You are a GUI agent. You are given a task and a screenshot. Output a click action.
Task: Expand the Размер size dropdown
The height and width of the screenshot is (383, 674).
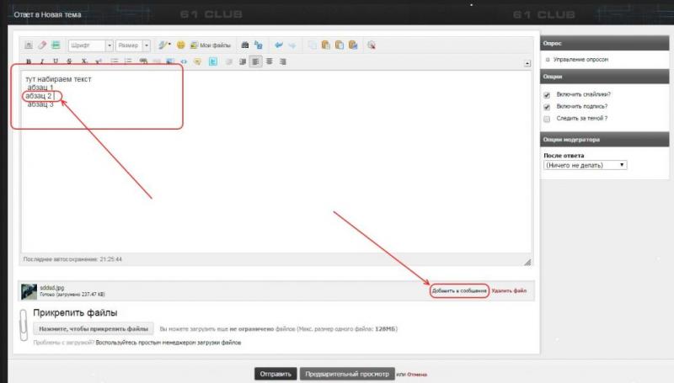(134, 45)
